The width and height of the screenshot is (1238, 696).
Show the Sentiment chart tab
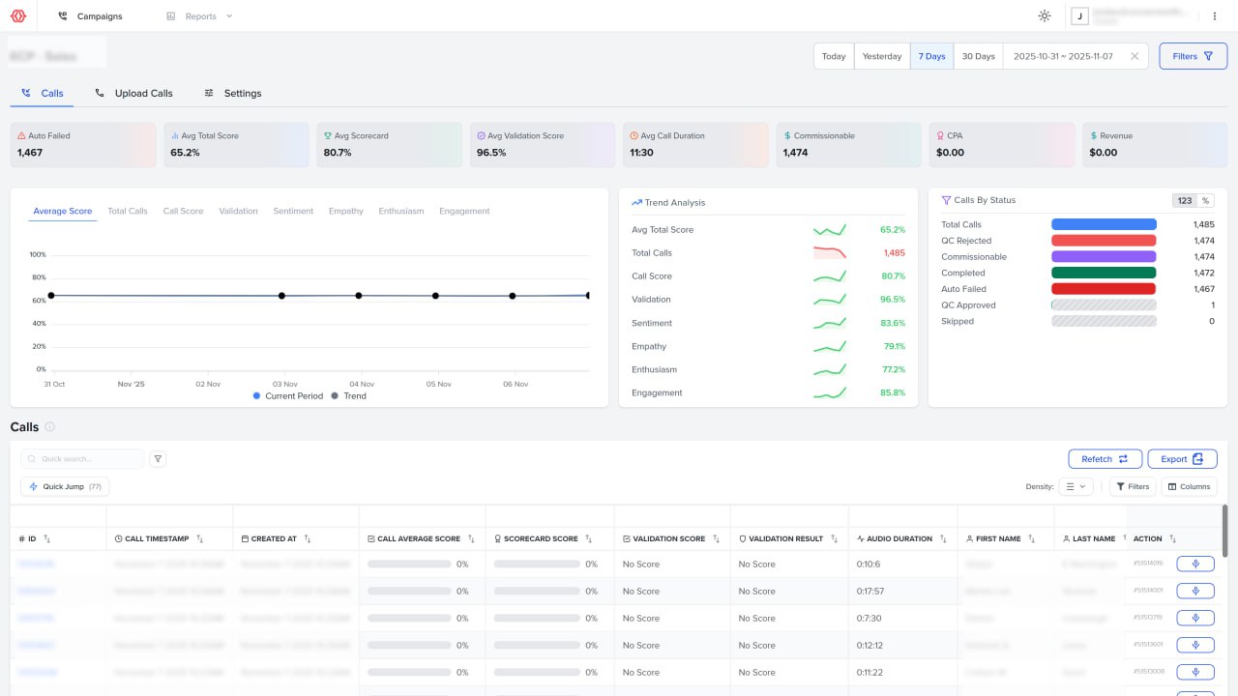tap(293, 211)
